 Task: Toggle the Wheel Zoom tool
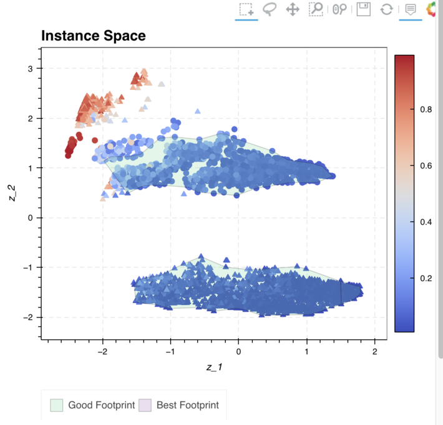point(339,9)
